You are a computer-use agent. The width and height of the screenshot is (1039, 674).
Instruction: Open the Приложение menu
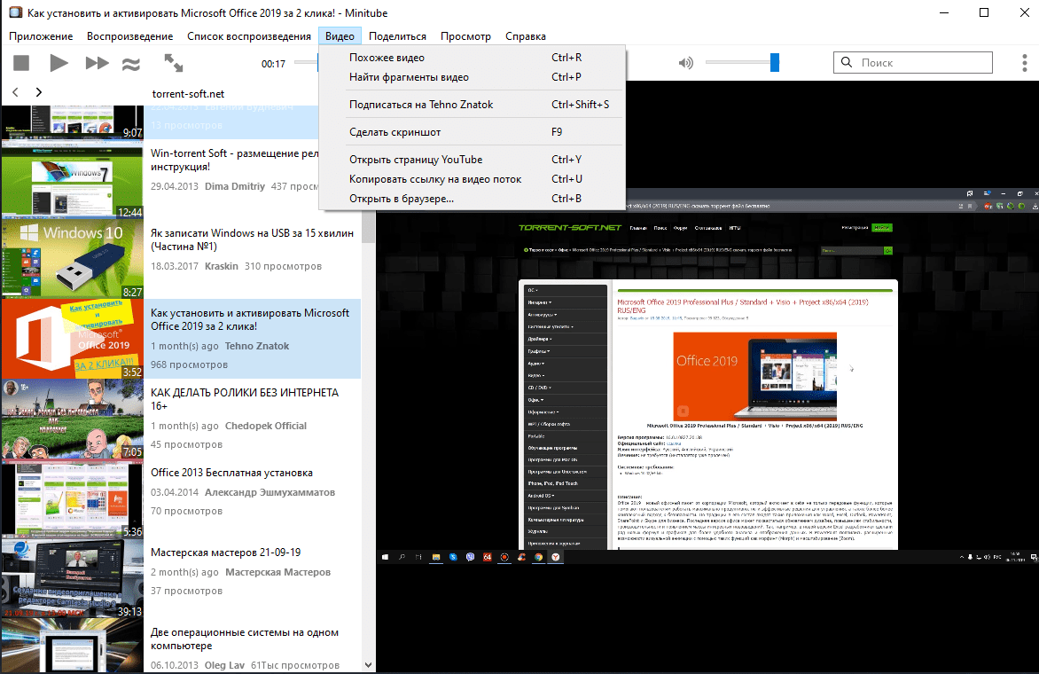pyautogui.click(x=41, y=36)
